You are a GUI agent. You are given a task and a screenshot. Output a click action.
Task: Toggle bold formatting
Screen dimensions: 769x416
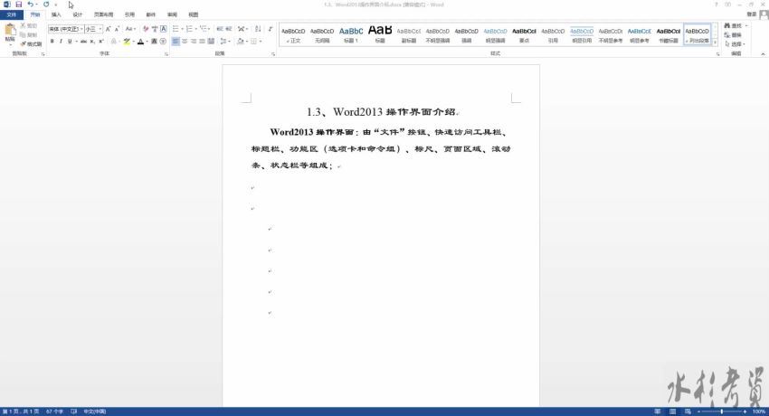tap(52, 42)
